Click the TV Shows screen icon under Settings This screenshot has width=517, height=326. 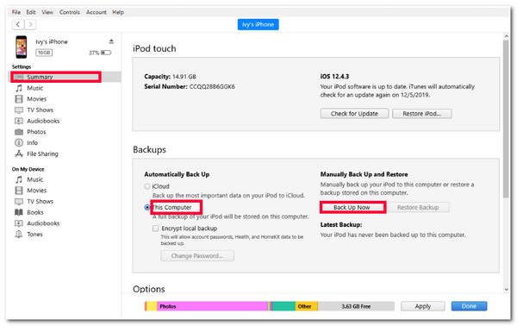click(19, 110)
